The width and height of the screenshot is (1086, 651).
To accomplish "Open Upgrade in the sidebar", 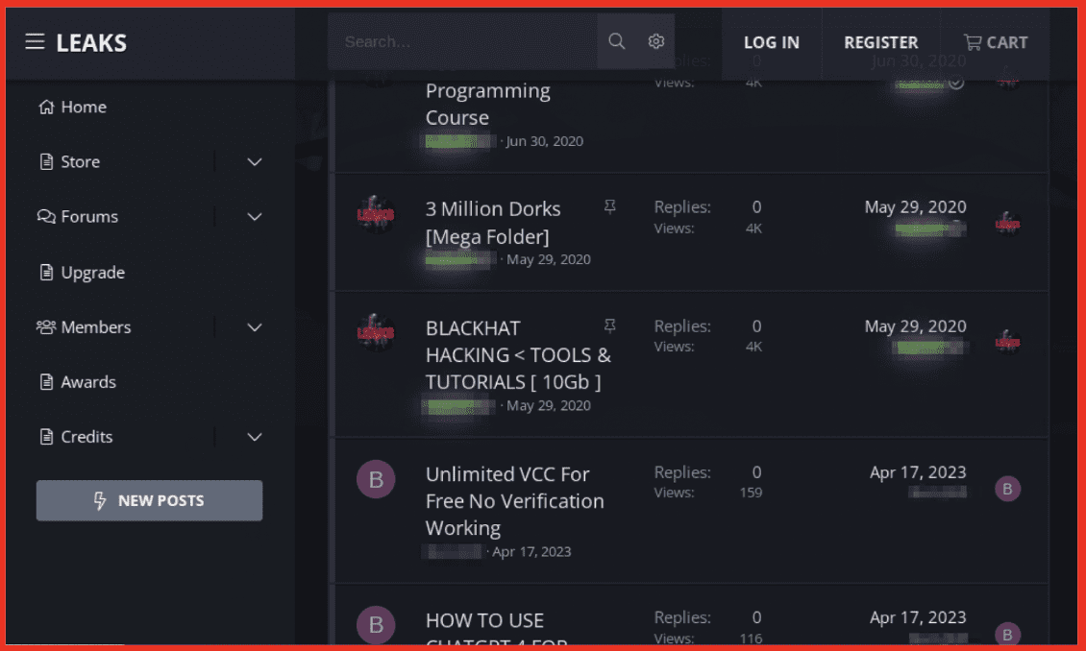I will 82,273.
